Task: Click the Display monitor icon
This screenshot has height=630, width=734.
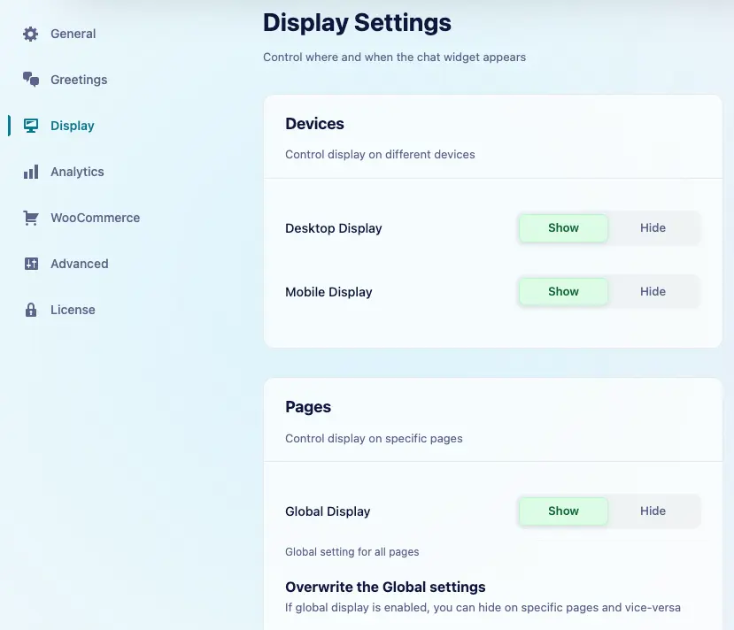Action: tap(31, 126)
